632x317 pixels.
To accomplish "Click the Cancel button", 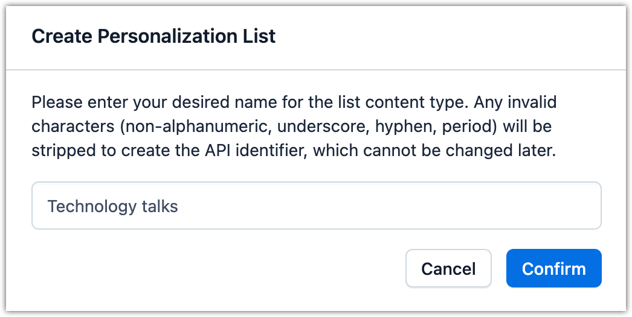I will 448,268.
